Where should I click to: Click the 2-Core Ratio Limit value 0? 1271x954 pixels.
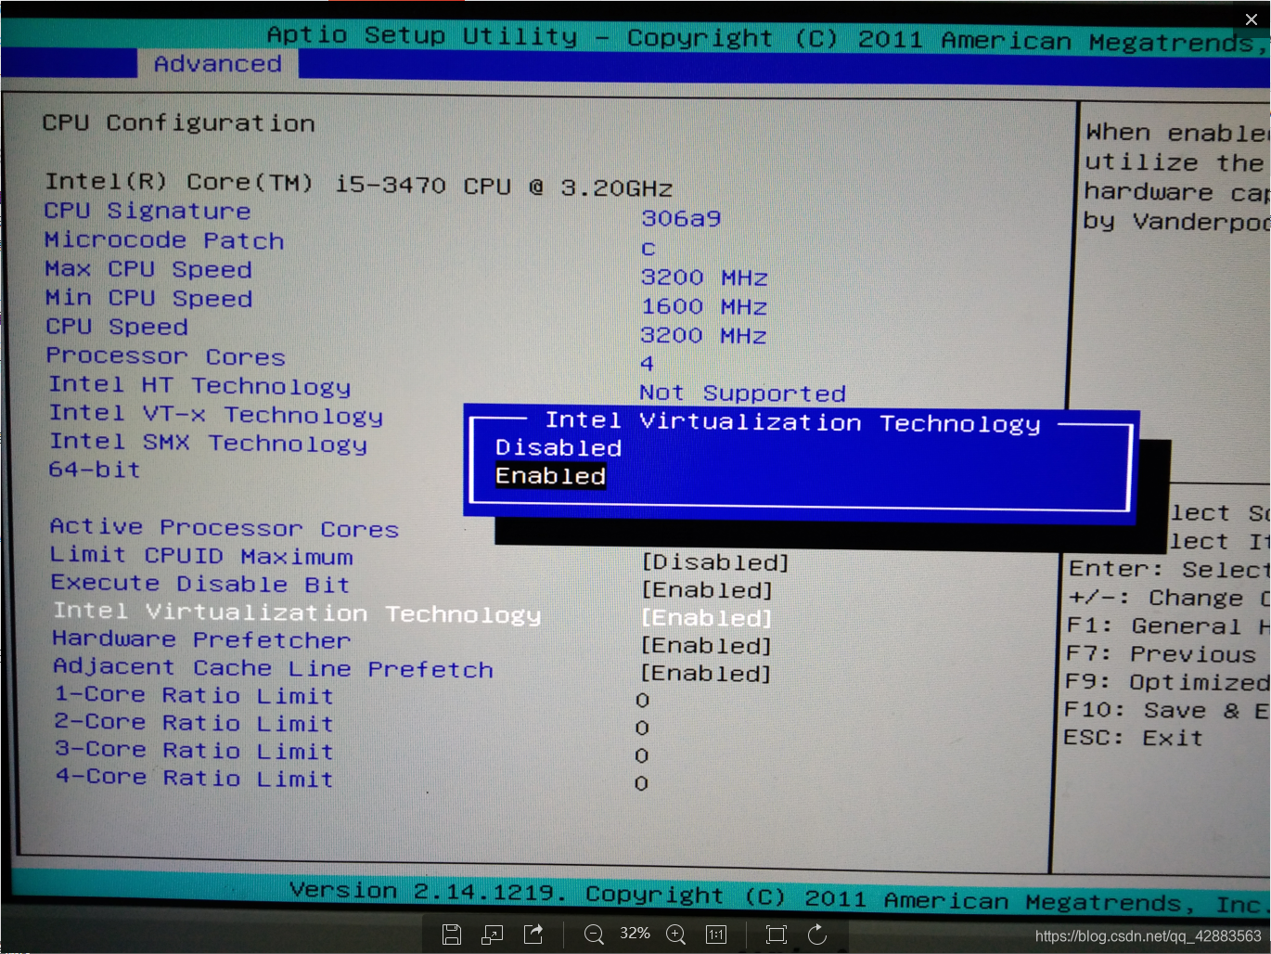(x=642, y=728)
